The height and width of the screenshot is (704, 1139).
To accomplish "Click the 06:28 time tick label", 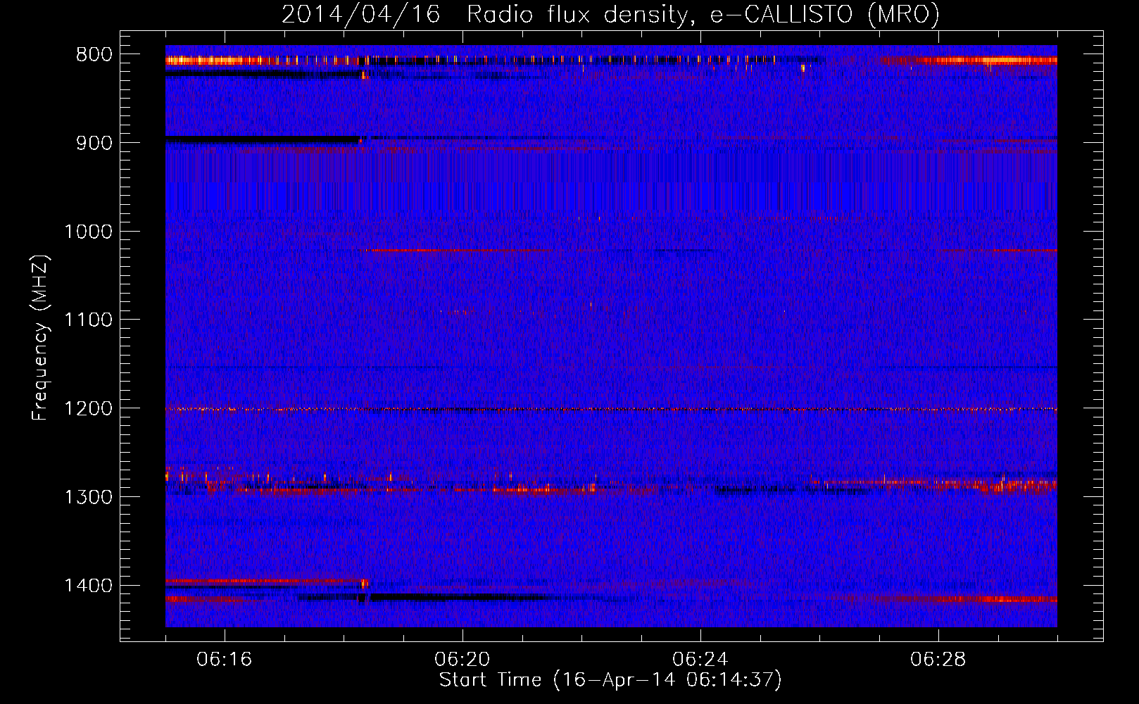I will tap(938, 660).
